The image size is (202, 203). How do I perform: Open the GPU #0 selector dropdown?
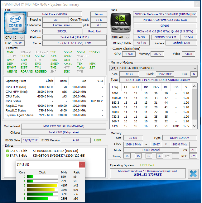point(120,37)
